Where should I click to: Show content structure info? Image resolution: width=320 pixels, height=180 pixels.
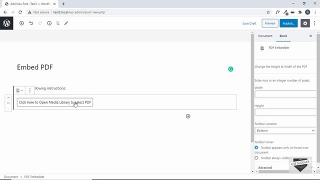49,23
